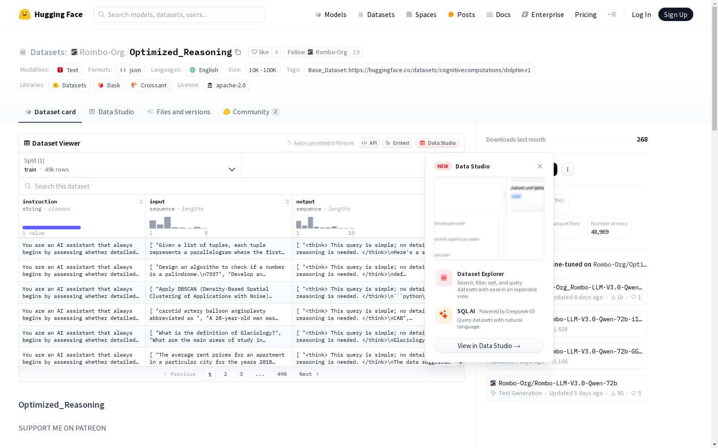Go to the Pricing page
718x448 pixels.
coord(586,14)
